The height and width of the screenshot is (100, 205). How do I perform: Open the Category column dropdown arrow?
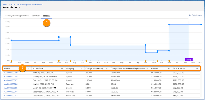81,68
